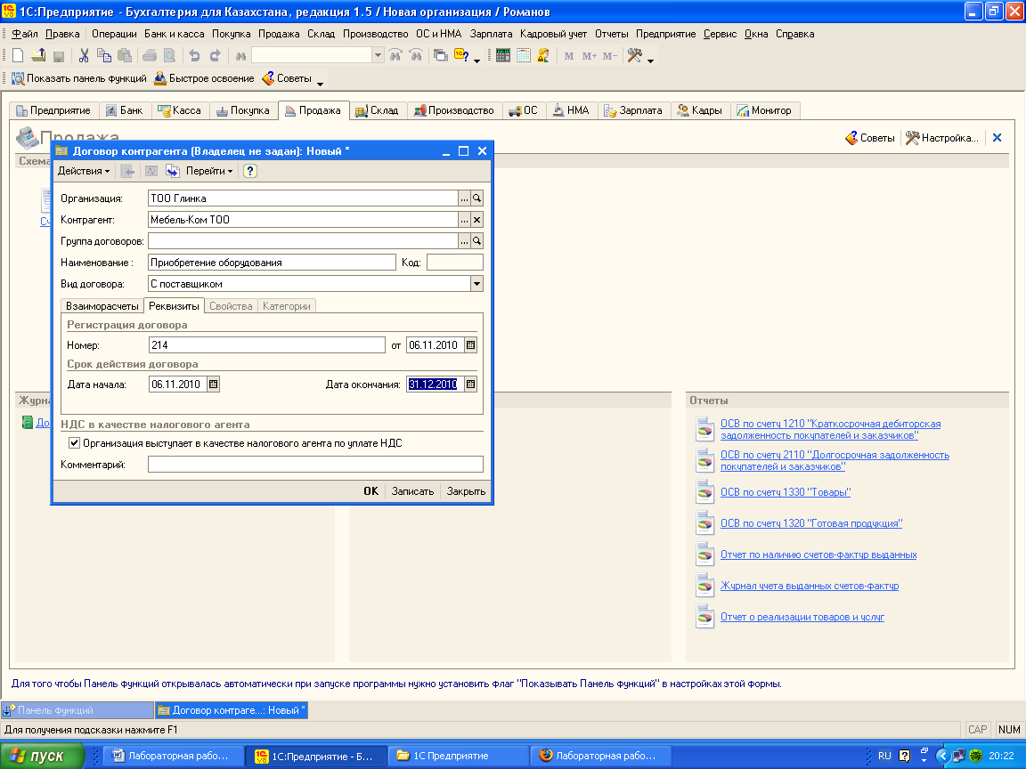Click the New document icon in main toolbar
Viewport: 1026px width, 769px height.
click(19, 56)
